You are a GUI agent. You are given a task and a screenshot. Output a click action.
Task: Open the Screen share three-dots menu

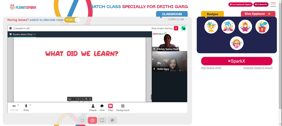[x=34, y=34]
